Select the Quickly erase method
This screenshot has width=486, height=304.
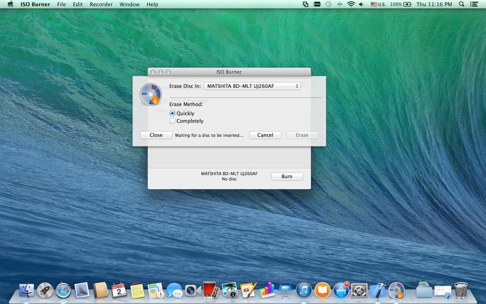[172, 114]
